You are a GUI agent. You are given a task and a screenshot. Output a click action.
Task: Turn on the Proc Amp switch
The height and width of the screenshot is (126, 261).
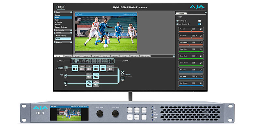point(200,21)
